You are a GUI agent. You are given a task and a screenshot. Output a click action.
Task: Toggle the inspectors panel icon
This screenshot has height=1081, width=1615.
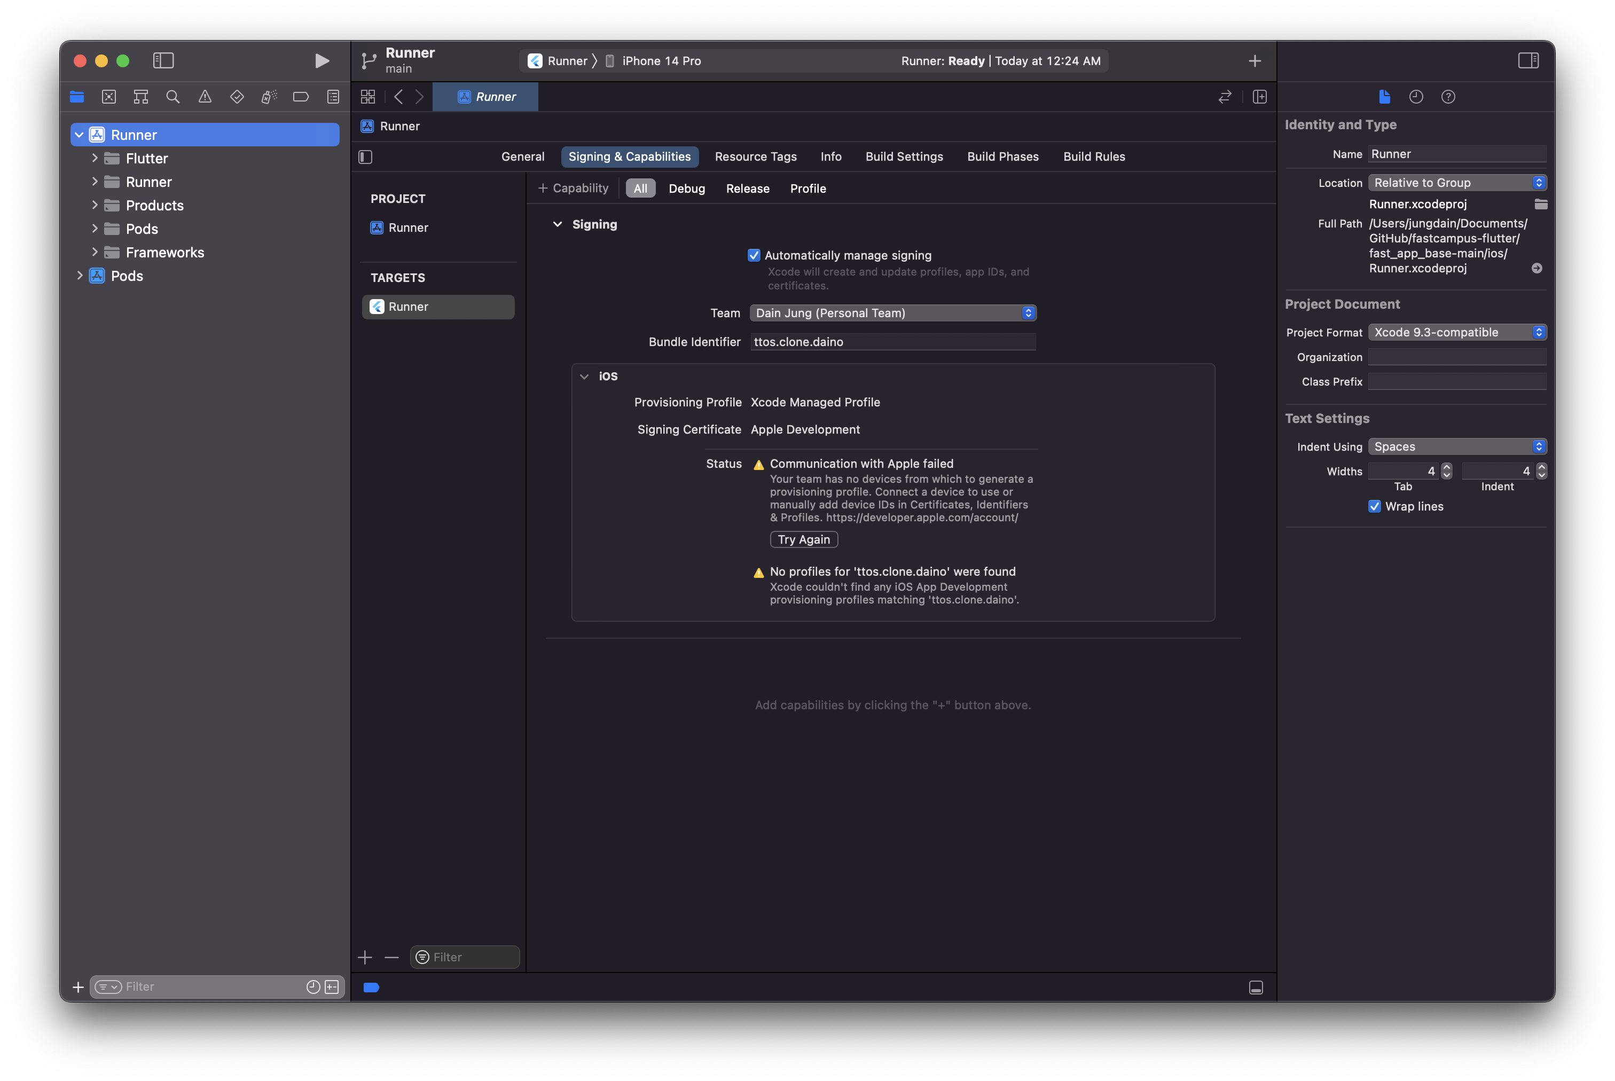point(1528,61)
